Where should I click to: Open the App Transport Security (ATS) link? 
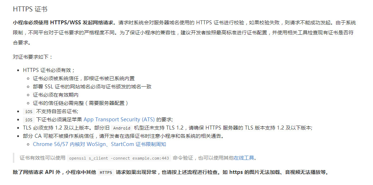119,120
